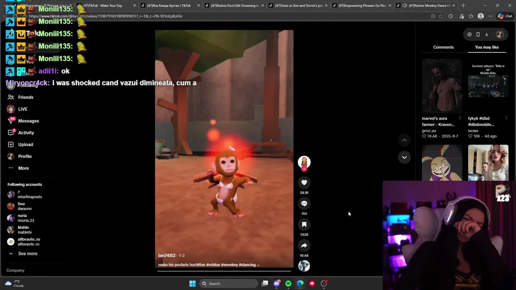Switch to the Roblox Pool Edit browser tab
The width and height of the screenshot is (516, 290).
coord(235,6)
